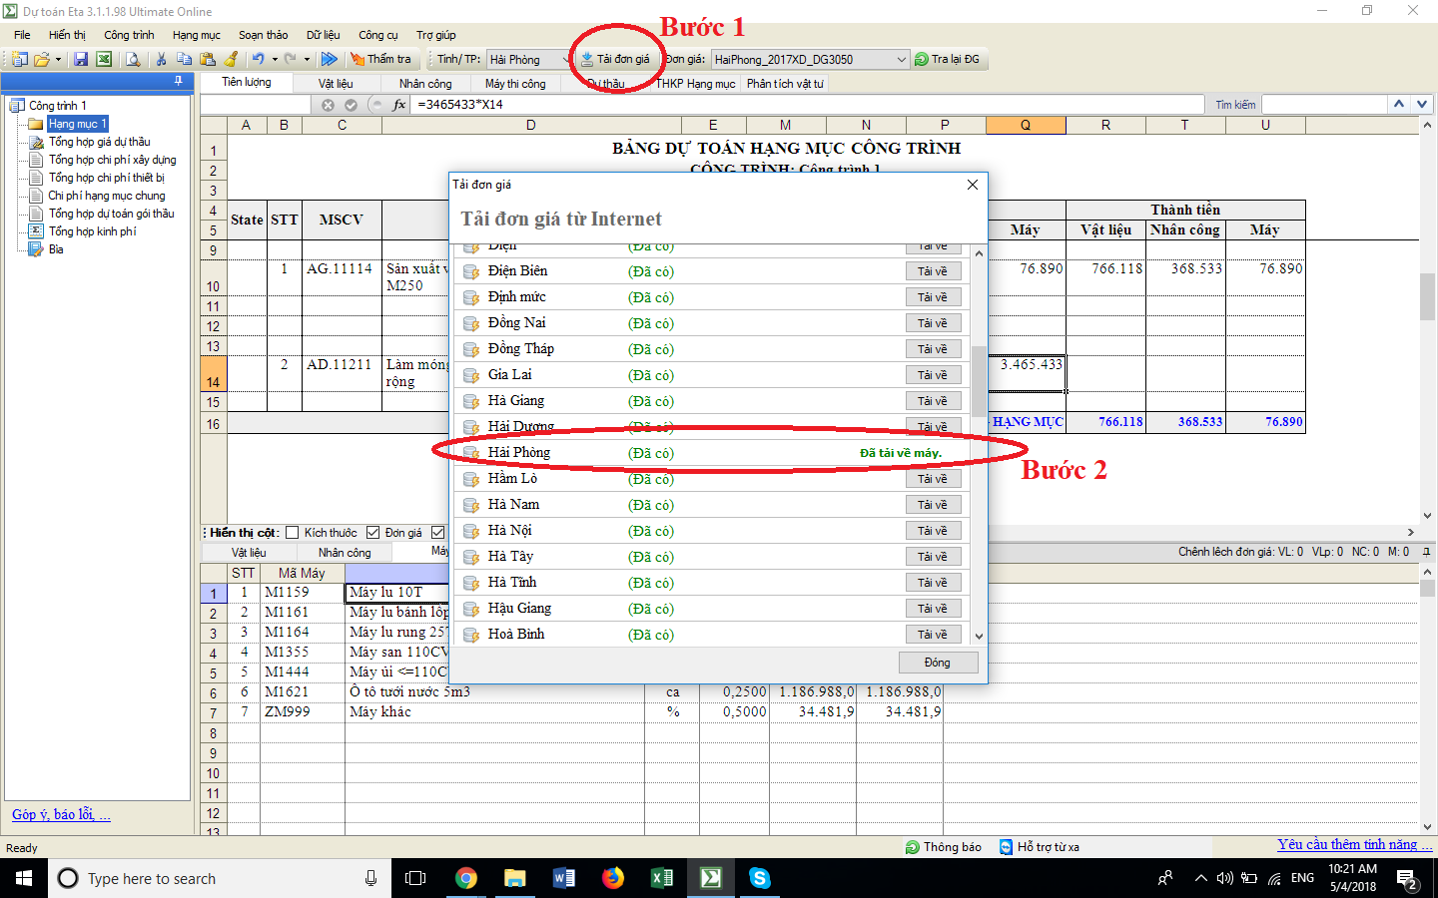Click Tải về button for Hà Nội

tap(933, 531)
